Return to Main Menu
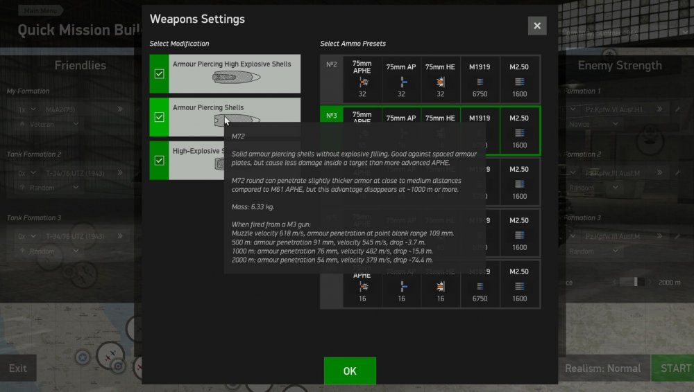Image resolution: width=694 pixels, height=392 pixels. (40, 10)
